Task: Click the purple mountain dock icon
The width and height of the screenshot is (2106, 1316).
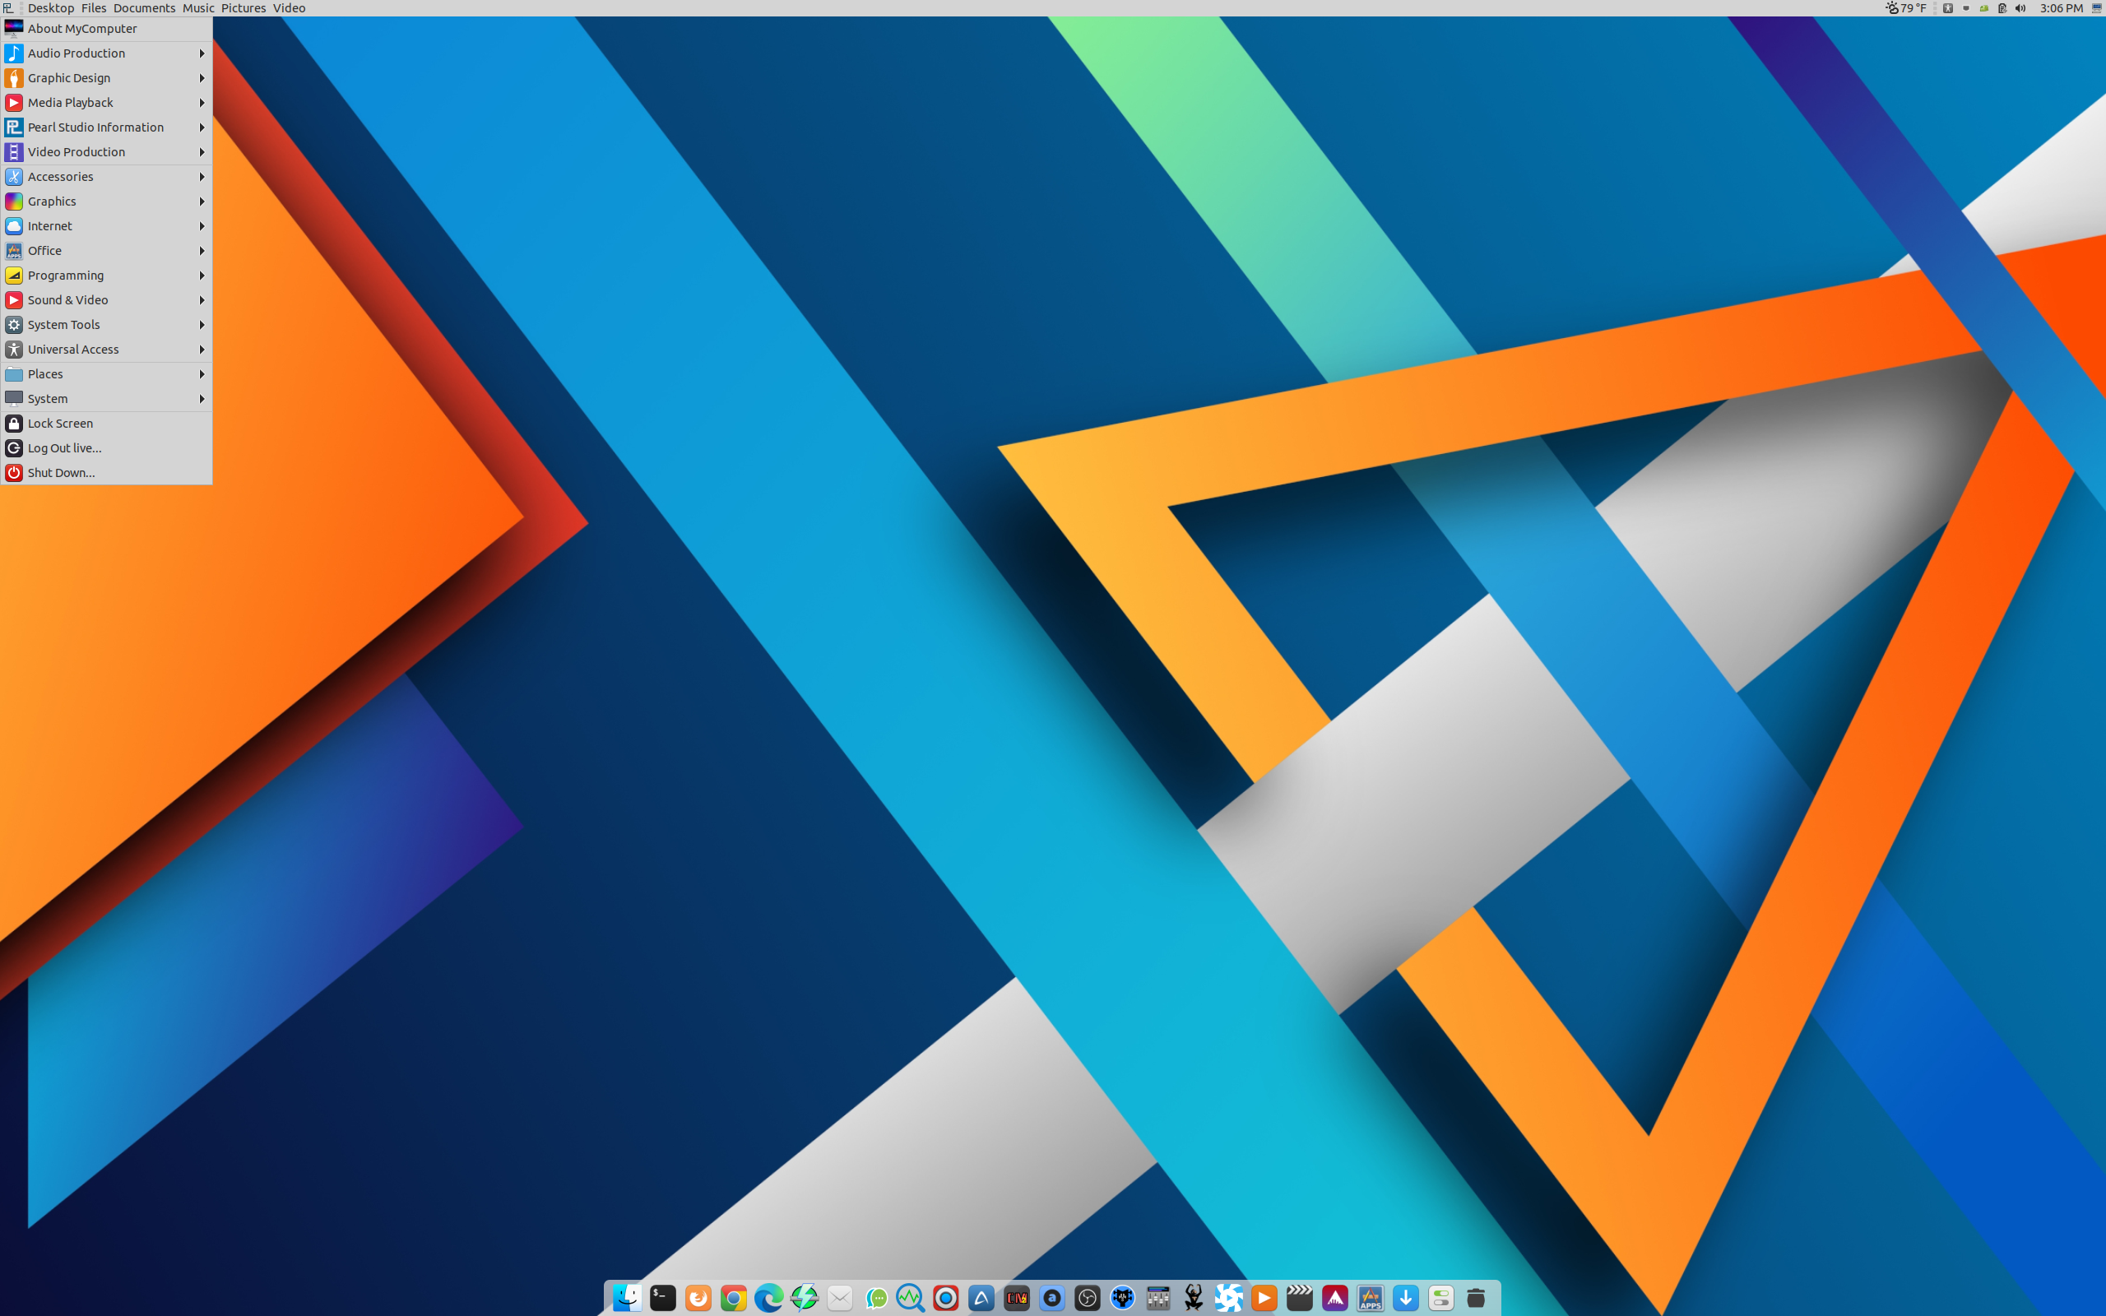Action: click(x=1335, y=1298)
